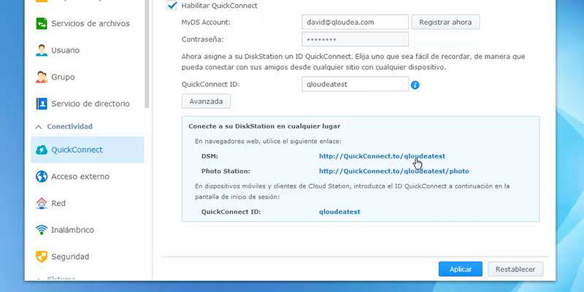Click the 'Conecte a su DiskStation en cualquier lugar' heading

264,126
